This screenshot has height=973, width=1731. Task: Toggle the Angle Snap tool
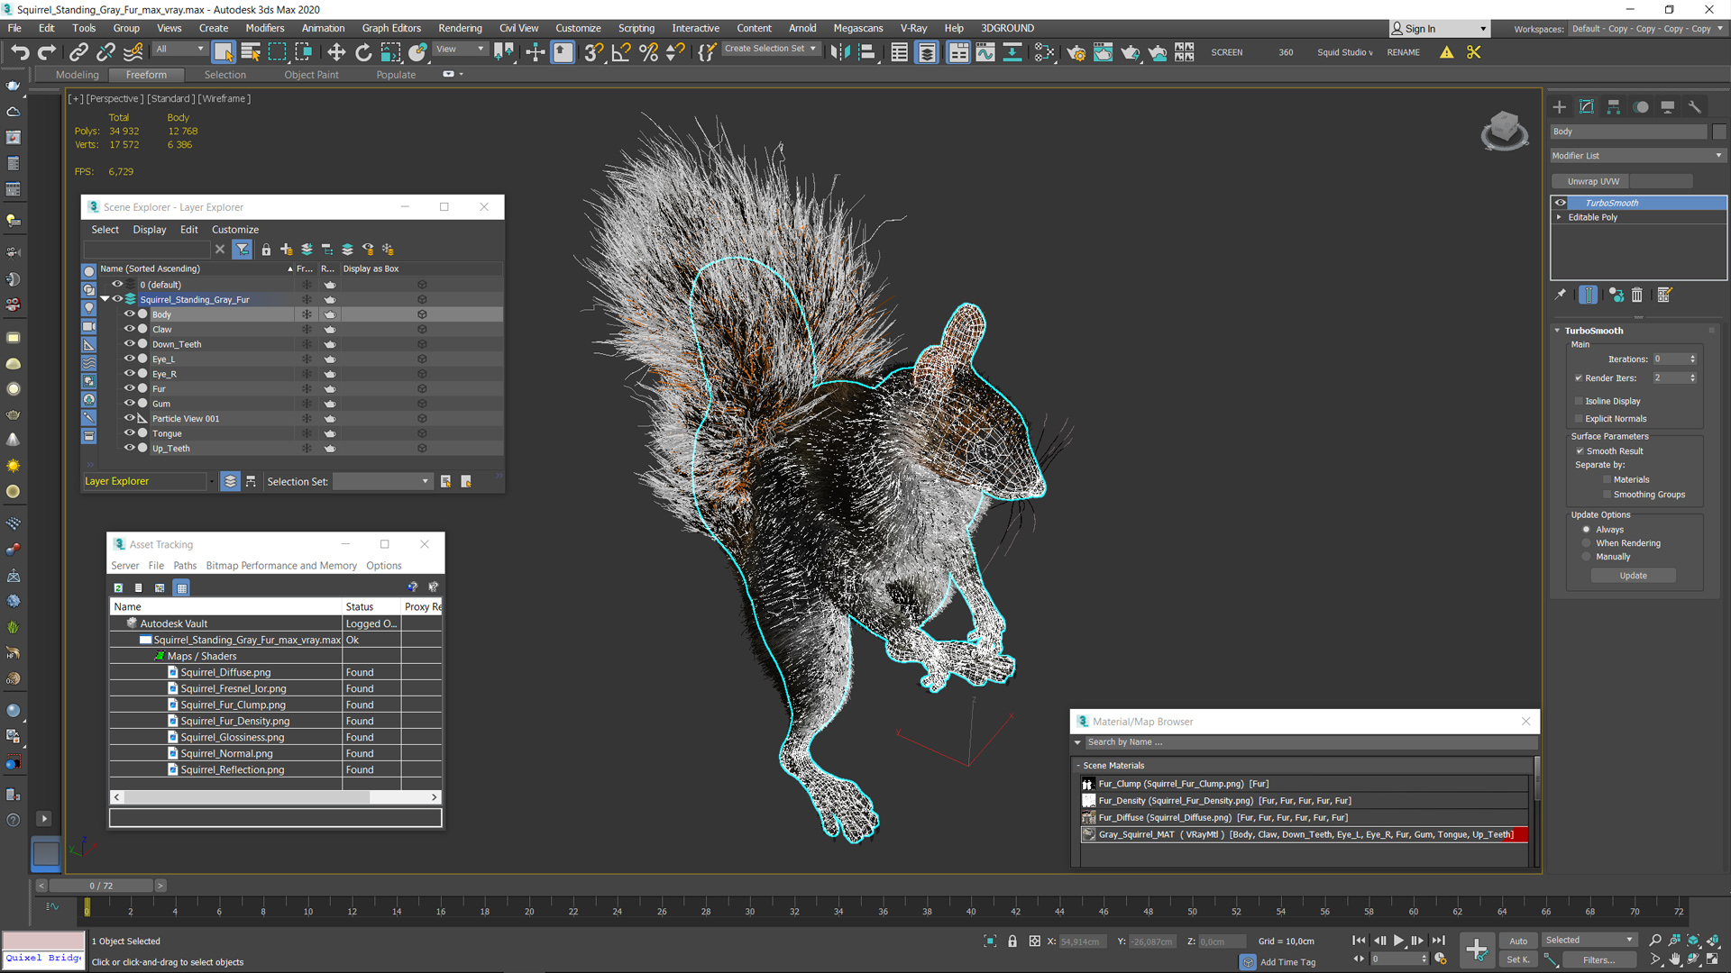[x=621, y=52]
